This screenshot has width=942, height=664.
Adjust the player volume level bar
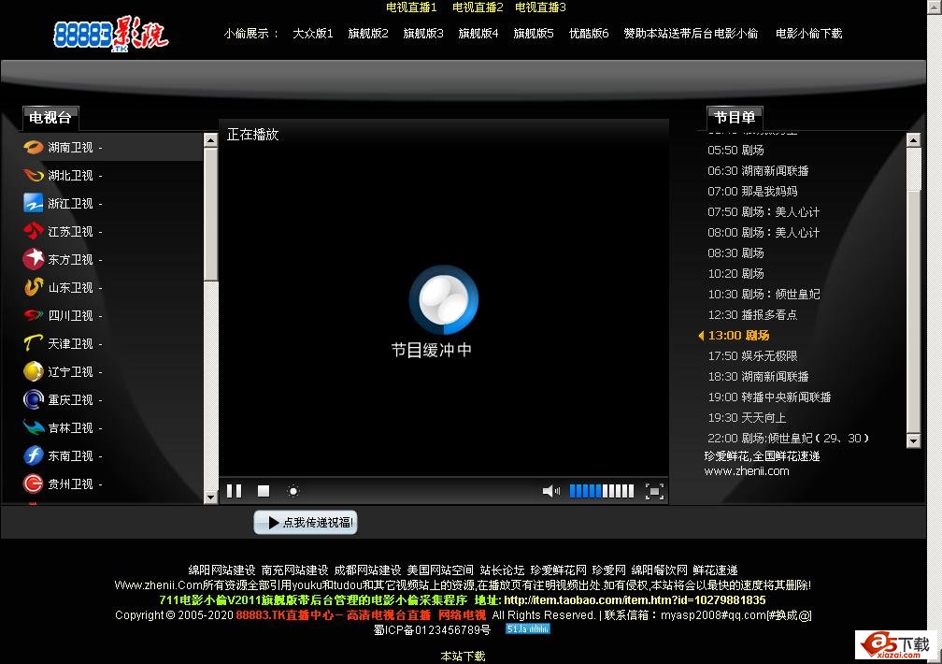602,491
